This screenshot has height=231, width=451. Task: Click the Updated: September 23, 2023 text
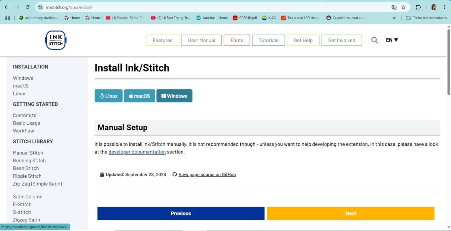pyautogui.click(x=136, y=175)
